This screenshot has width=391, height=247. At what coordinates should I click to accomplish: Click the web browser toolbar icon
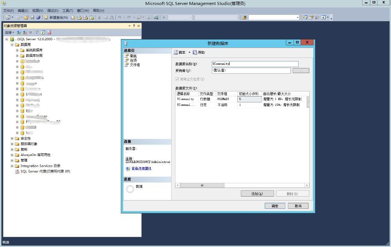pos(323,18)
